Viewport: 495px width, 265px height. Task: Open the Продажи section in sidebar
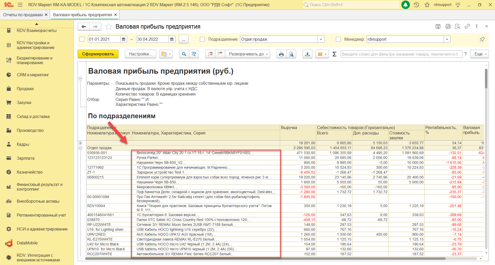(x=25, y=89)
